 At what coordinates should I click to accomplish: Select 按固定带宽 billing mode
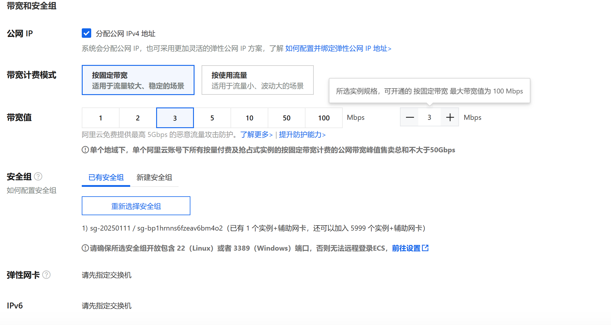(138, 80)
